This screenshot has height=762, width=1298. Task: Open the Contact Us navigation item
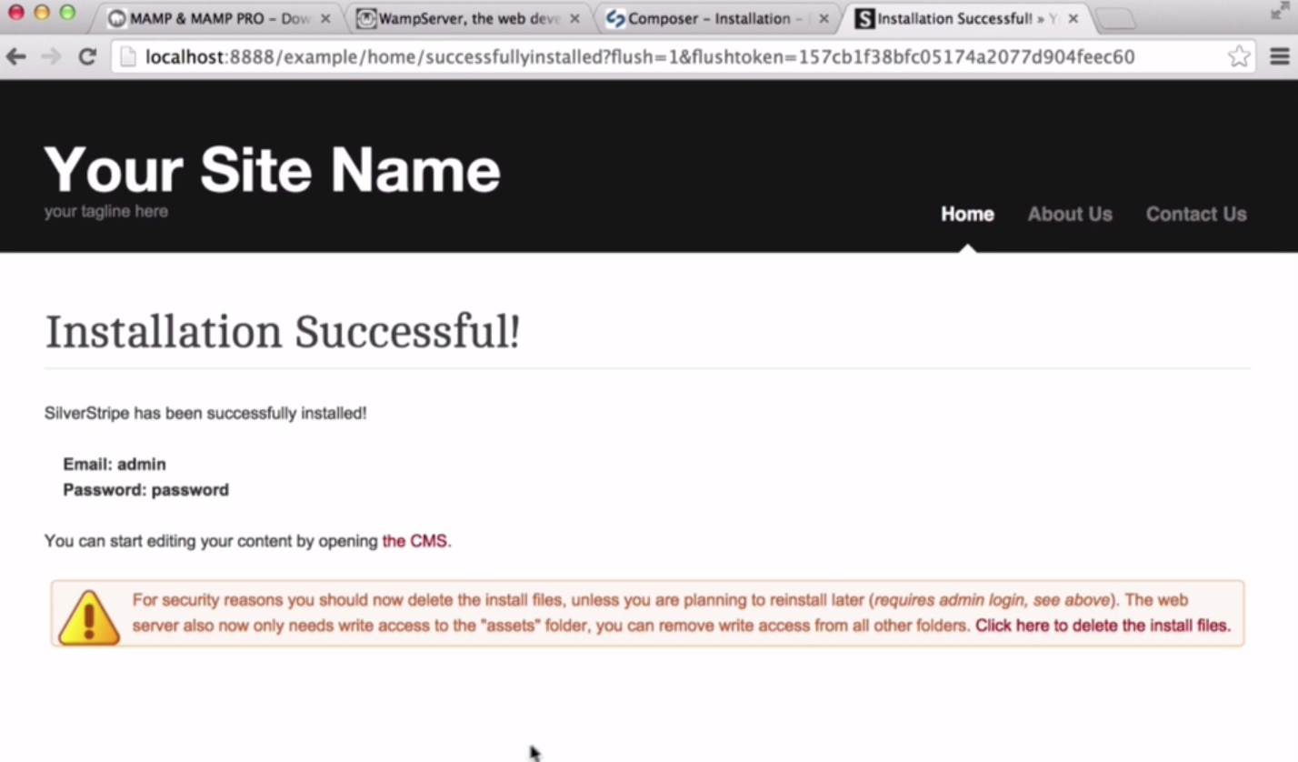click(1196, 214)
